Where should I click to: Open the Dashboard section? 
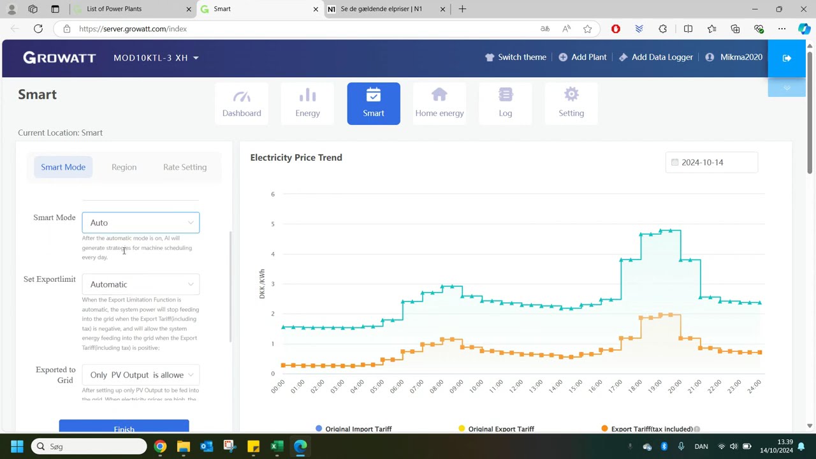pyautogui.click(x=242, y=103)
